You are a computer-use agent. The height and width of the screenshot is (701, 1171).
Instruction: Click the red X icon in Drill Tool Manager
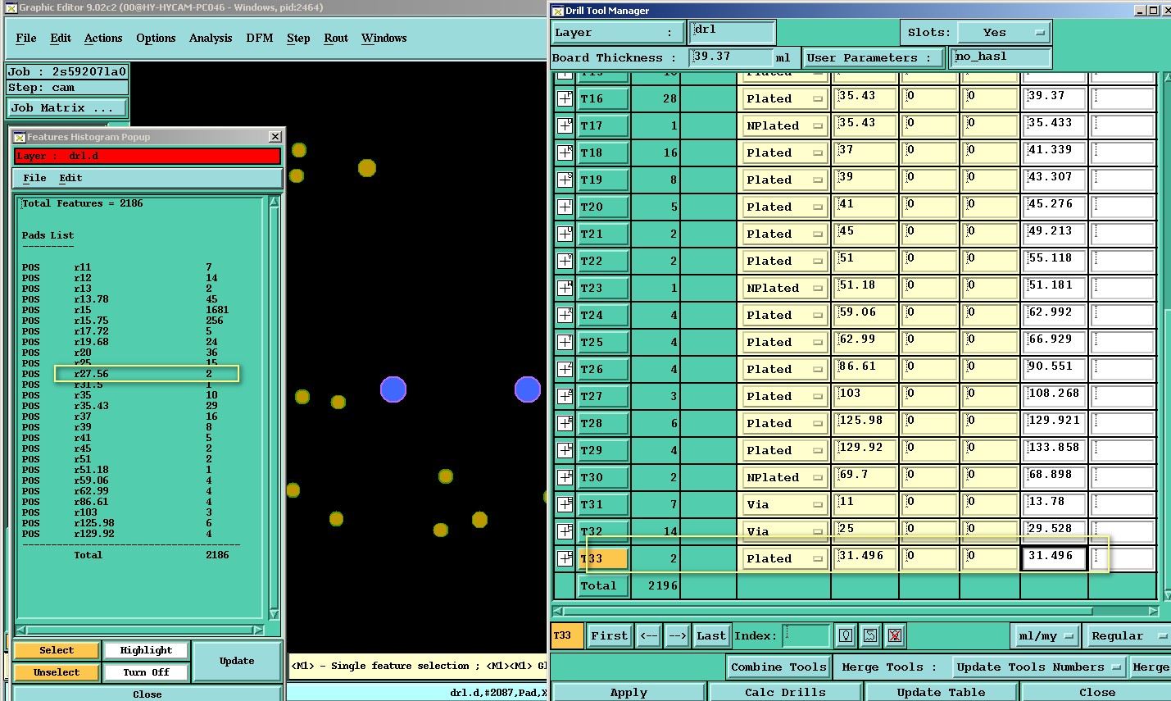[x=895, y=635]
